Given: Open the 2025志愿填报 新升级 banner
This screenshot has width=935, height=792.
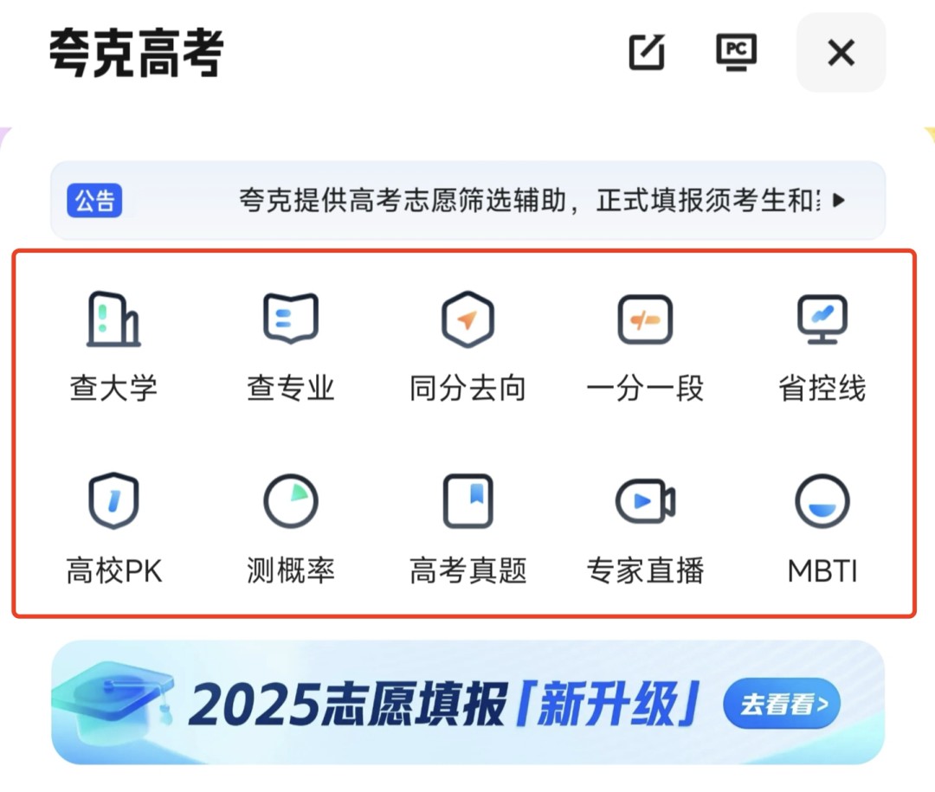Looking at the screenshot, I should 467,703.
